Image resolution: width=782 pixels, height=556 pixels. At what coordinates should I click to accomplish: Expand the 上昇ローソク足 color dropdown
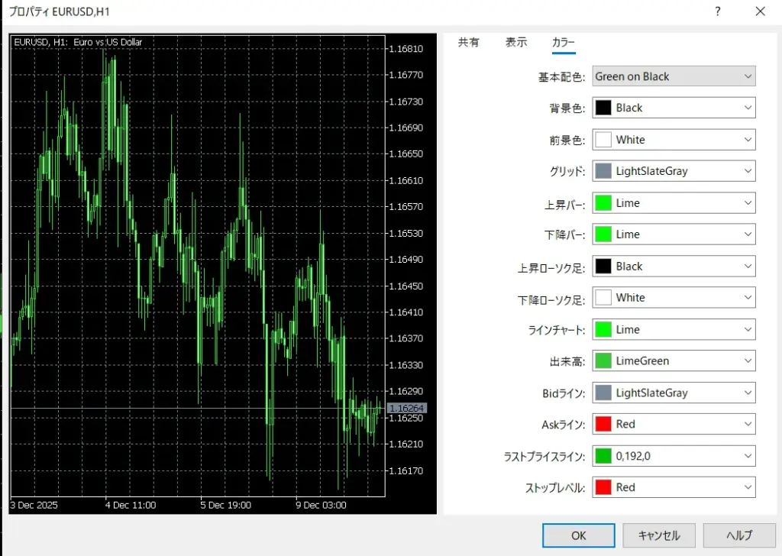click(674, 267)
